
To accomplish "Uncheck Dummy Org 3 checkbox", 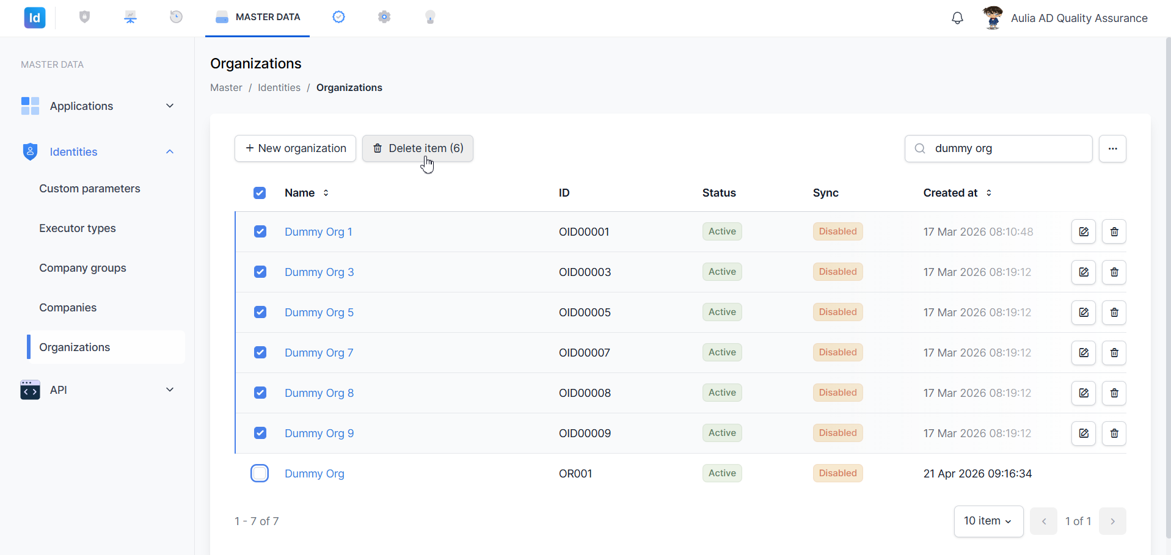I will click(x=260, y=272).
